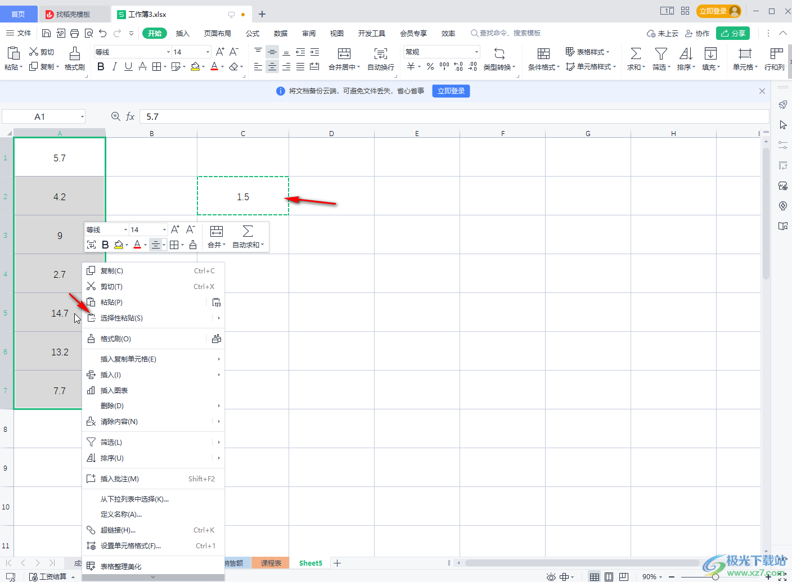The height and width of the screenshot is (582, 792).
Task: Toggle Bold in the ribbon font group
Action: (x=101, y=66)
